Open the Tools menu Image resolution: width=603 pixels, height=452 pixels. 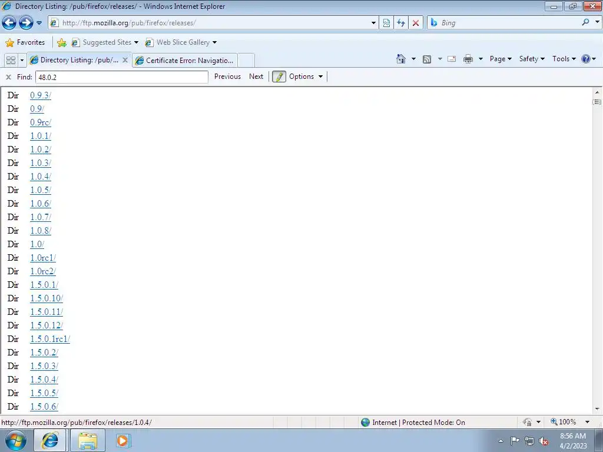(564, 59)
